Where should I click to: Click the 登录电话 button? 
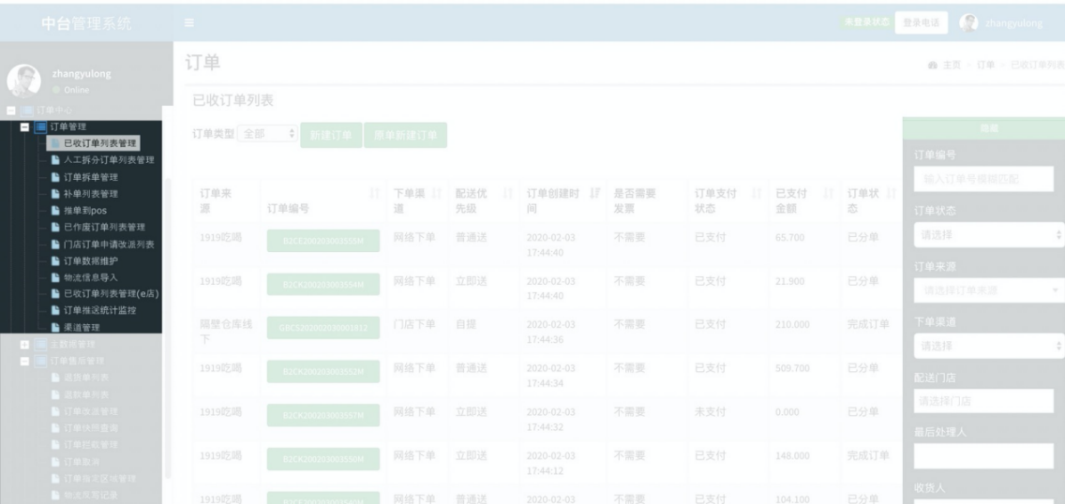(921, 22)
